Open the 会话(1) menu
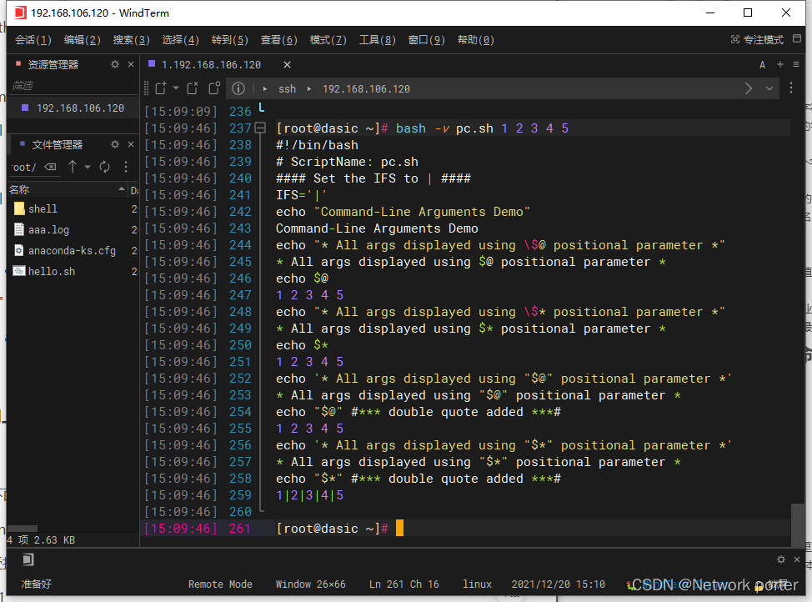Image resolution: width=812 pixels, height=602 pixels. tap(33, 40)
